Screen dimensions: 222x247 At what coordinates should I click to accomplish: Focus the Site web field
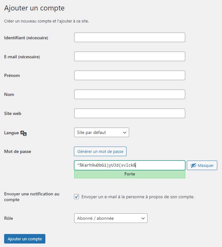[x=129, y=113]
